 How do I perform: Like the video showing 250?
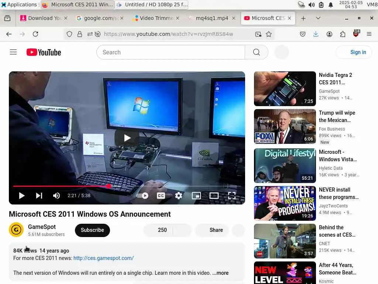158,230
